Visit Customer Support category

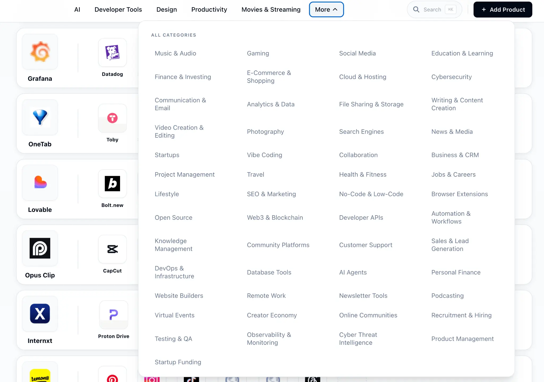tap(365, 245)
